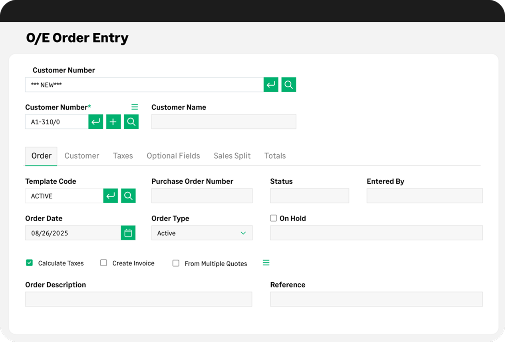Enable the Create Invoice checkbox

click(x=103, y=263)
